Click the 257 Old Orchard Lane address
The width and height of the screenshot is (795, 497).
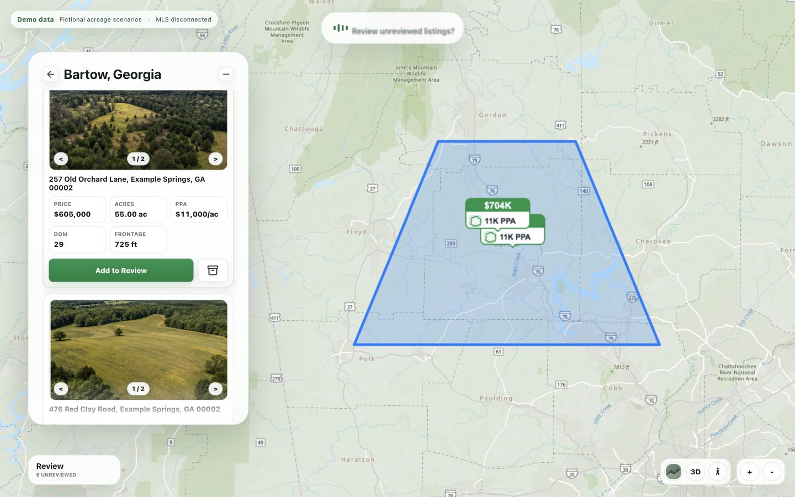(127, 183)
